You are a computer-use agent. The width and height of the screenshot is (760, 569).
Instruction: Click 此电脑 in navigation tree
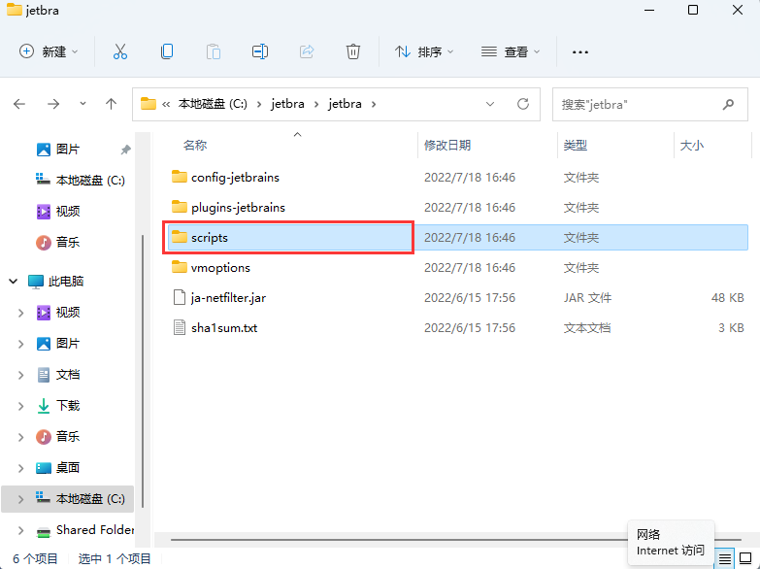pos(55,282)
